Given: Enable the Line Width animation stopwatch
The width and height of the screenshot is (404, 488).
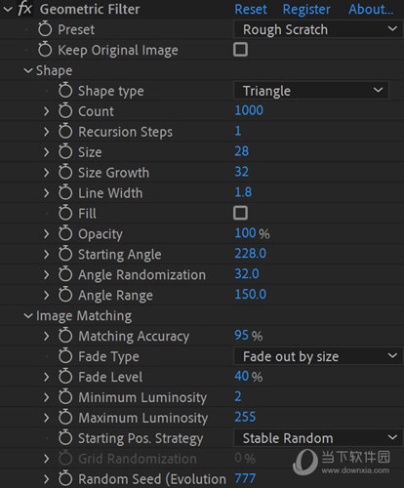Looking at the screenshot, I should click(x=65, y=193).
